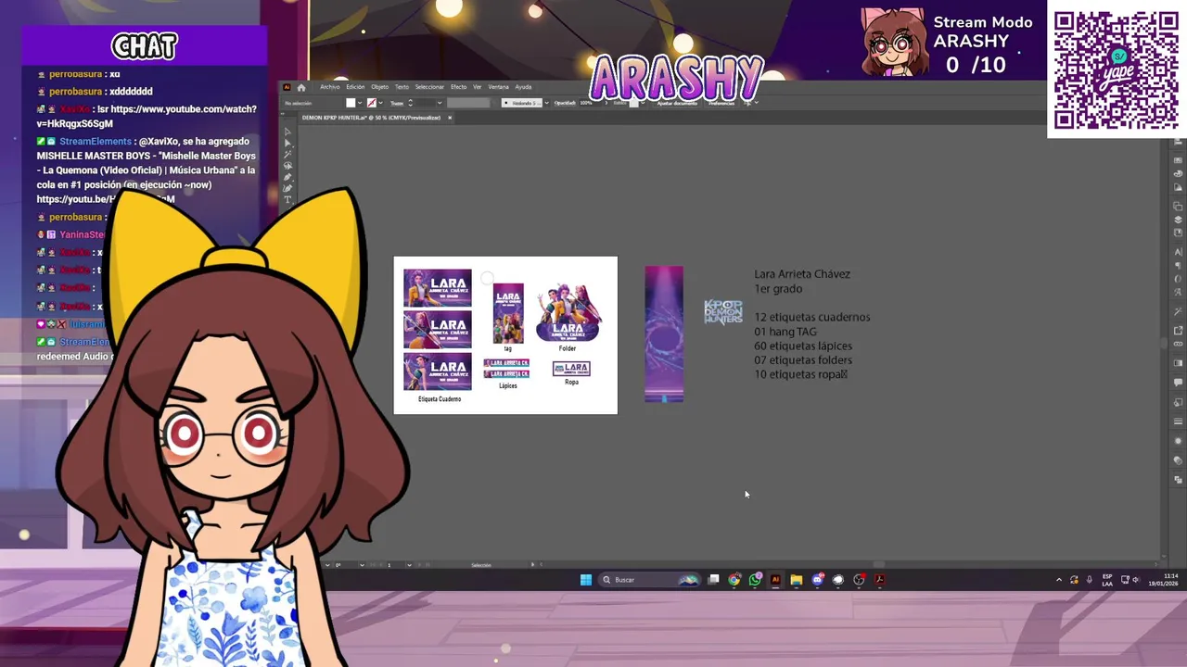Screen dimensions: 1187x667
Task: Open the Links panel icon
Action: pyautogui.click(x=1178, y=344)
